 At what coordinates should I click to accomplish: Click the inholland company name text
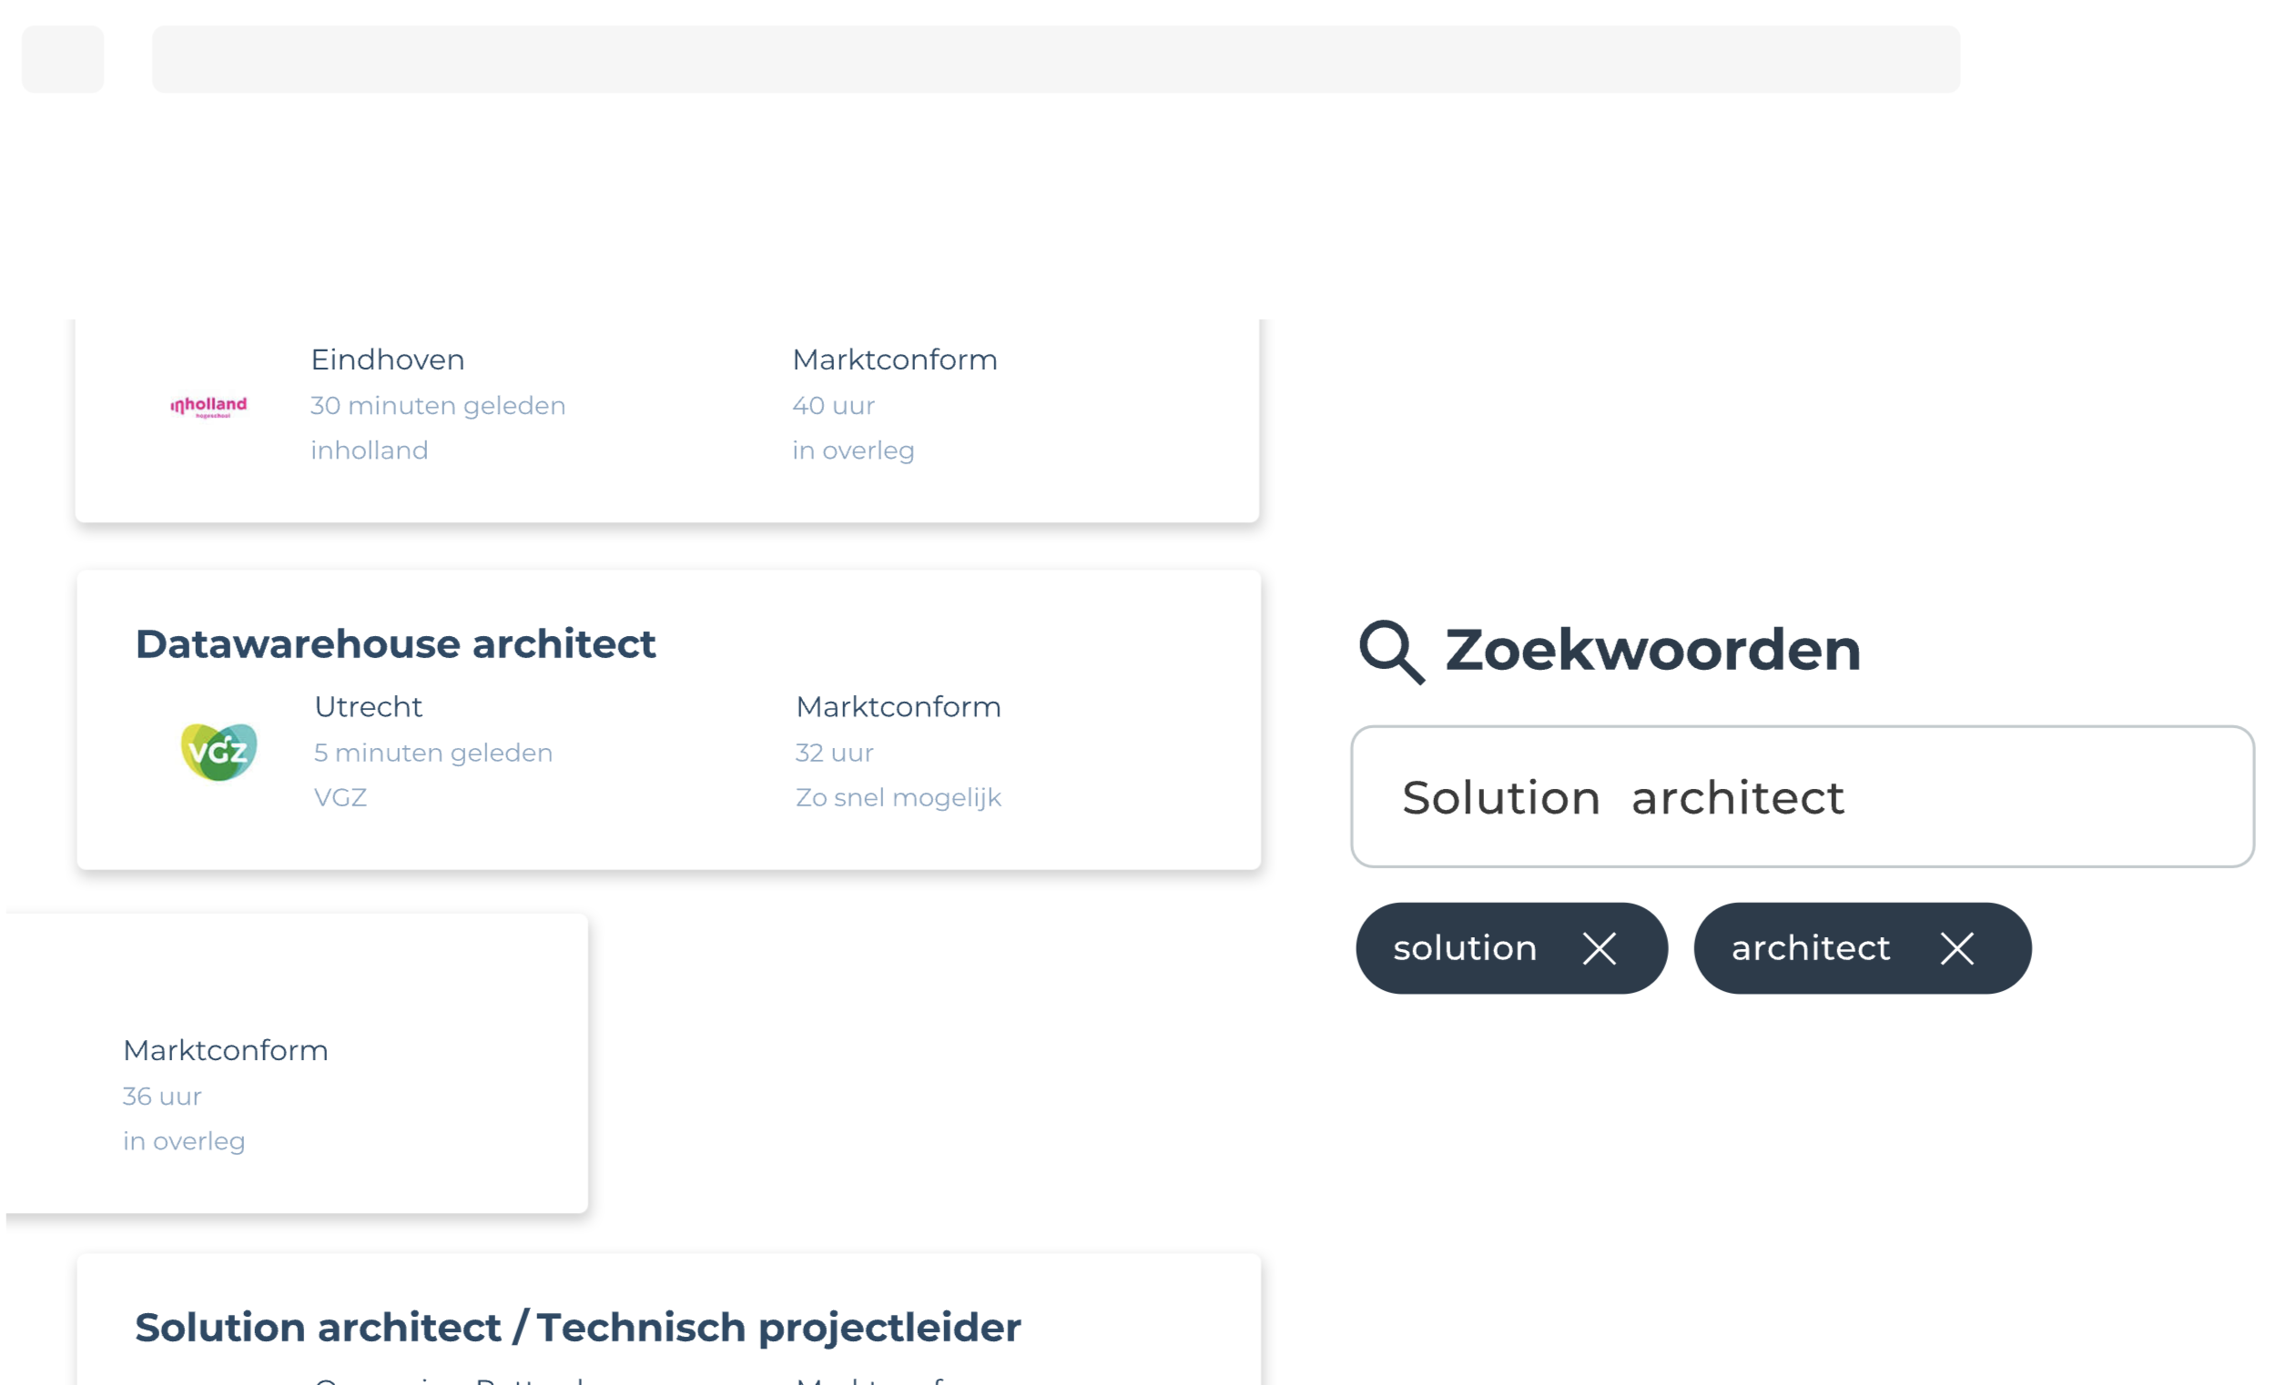pos(370,450)
